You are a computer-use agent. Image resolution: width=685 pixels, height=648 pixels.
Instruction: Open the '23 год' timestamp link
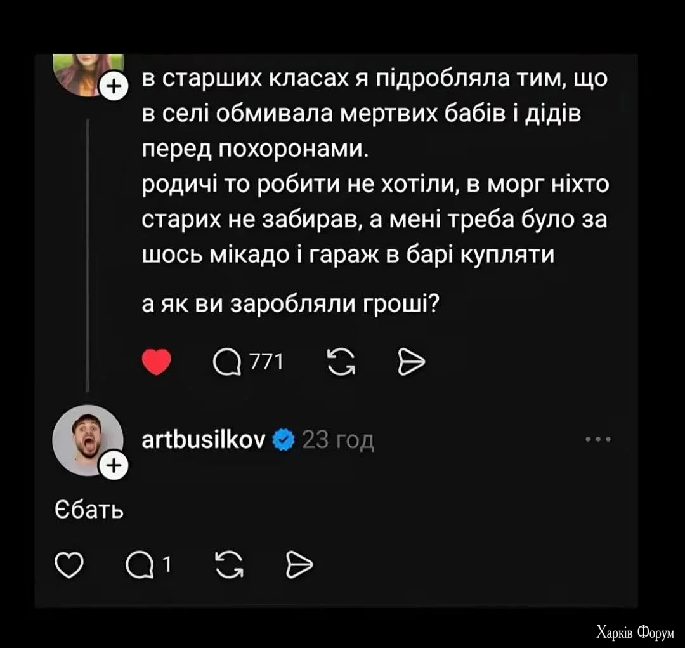coord(339,440)
